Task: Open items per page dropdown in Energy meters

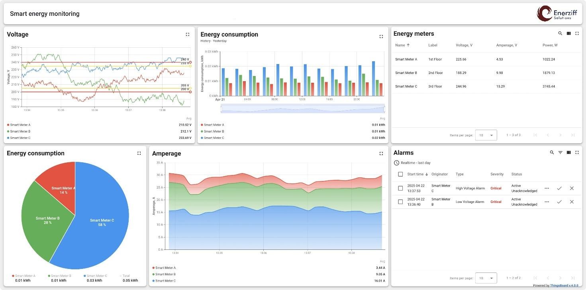Action: pyautogui.click(x=486, y=135)
